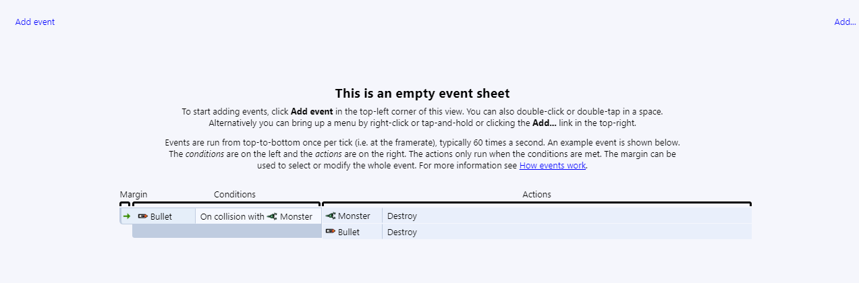The image size is (859, 283).
Task: Click the empty area below conditions
Action: coord(226,232)
